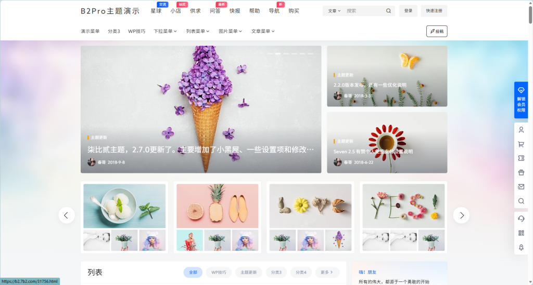Open the 文章 search type dropdown
The width and height of the screenshot is (533, 285).
pos(334,11)
